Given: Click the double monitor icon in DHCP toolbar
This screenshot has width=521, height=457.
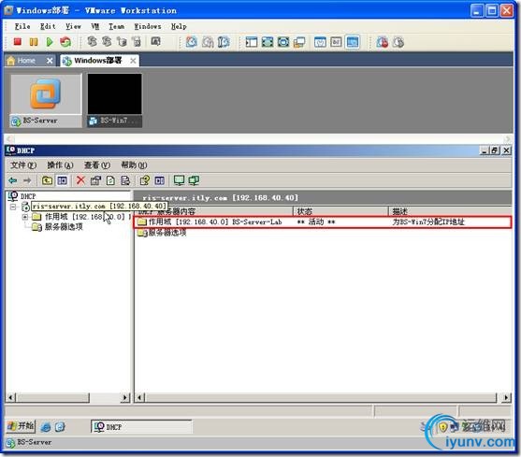Looking at the screenshot, I should click(x=194, y=180).
